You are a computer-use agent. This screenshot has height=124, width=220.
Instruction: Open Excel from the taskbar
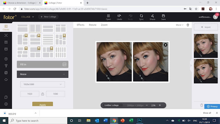(x=131, y=121)
